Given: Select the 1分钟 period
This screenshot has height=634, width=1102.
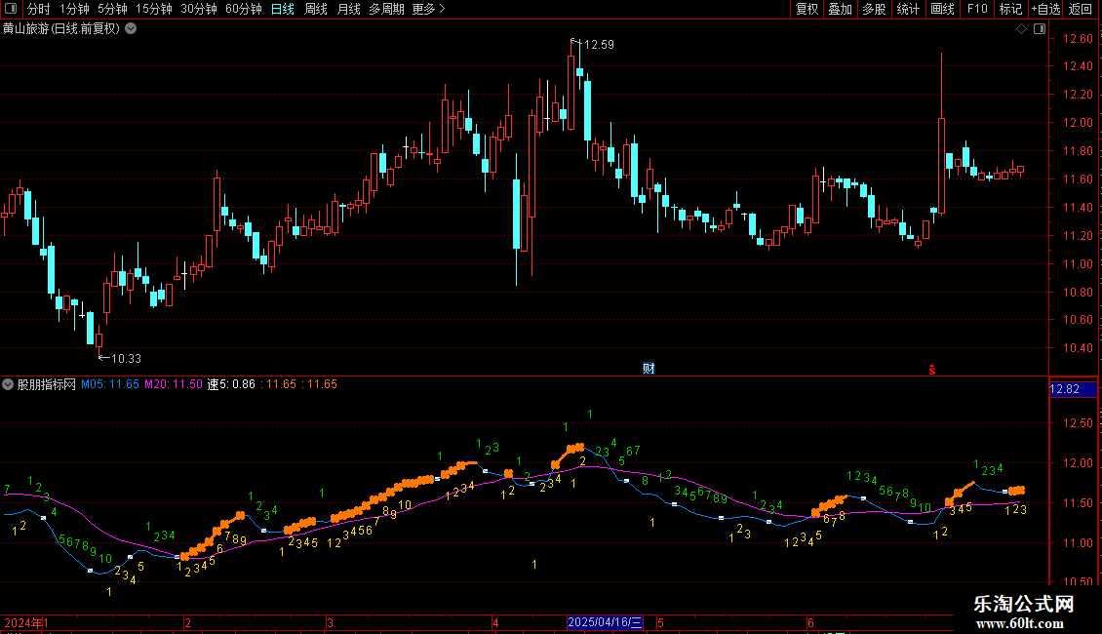Looking at the screenshot, I should [74, 9].
